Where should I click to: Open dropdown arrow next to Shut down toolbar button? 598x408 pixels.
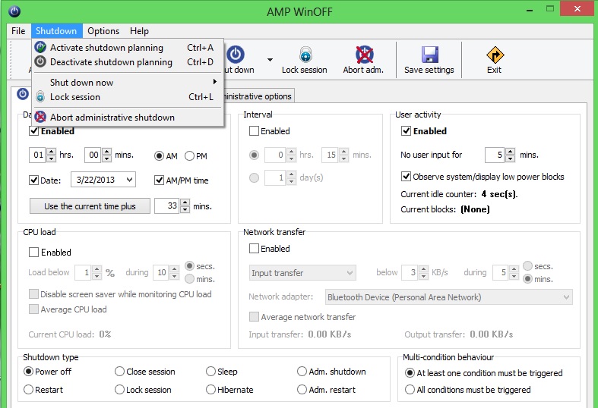pyautogui.click(x=270, y=60)
